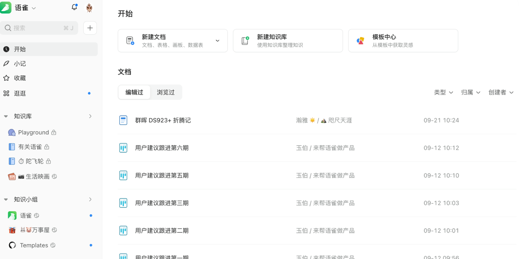519x259 pixels.
Task: Open the 万事屋 group
Action: point(40,230)
